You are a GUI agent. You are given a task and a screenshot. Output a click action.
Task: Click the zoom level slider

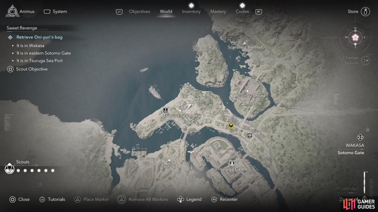(x=365, y=182)
